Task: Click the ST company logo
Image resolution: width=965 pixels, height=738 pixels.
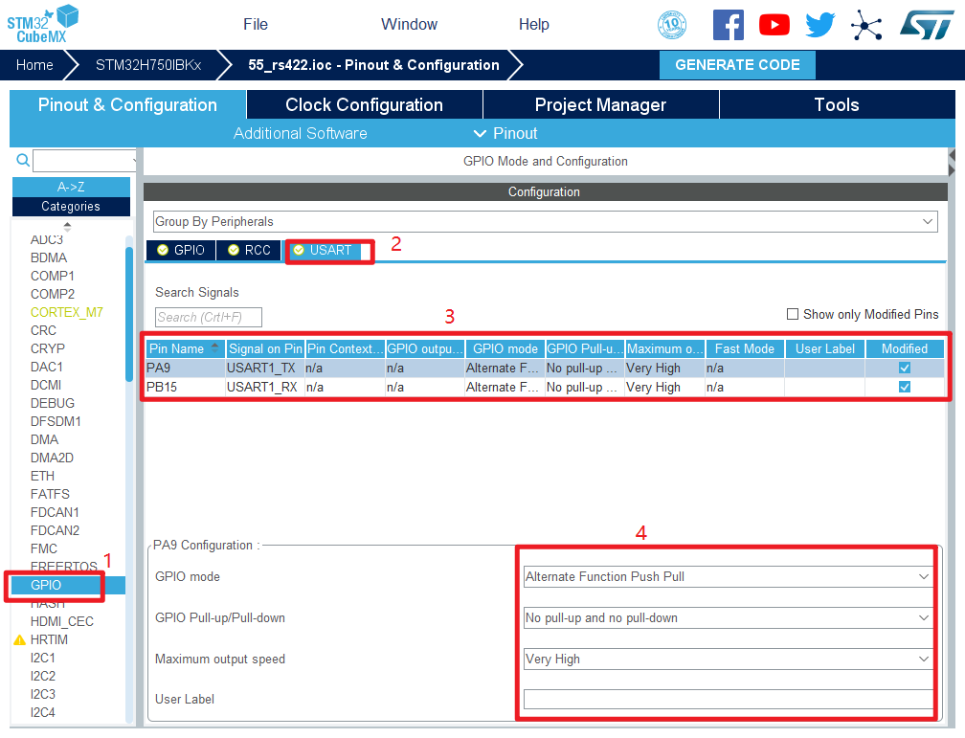Action: (926, 25)
